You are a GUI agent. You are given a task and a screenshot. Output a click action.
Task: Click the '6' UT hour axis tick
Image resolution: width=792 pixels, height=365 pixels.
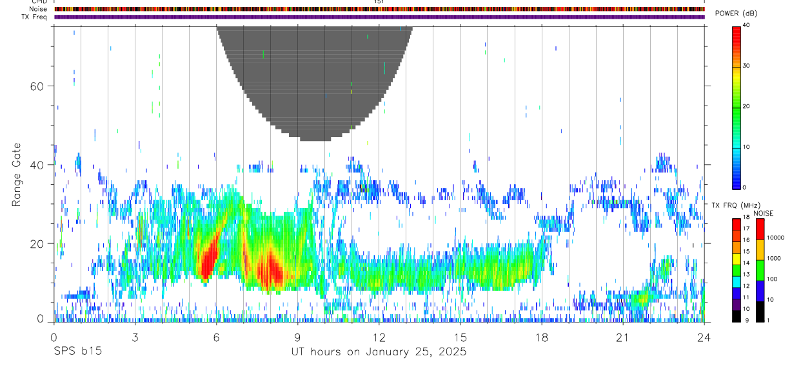pyautogui.click(x=217, y=337)
